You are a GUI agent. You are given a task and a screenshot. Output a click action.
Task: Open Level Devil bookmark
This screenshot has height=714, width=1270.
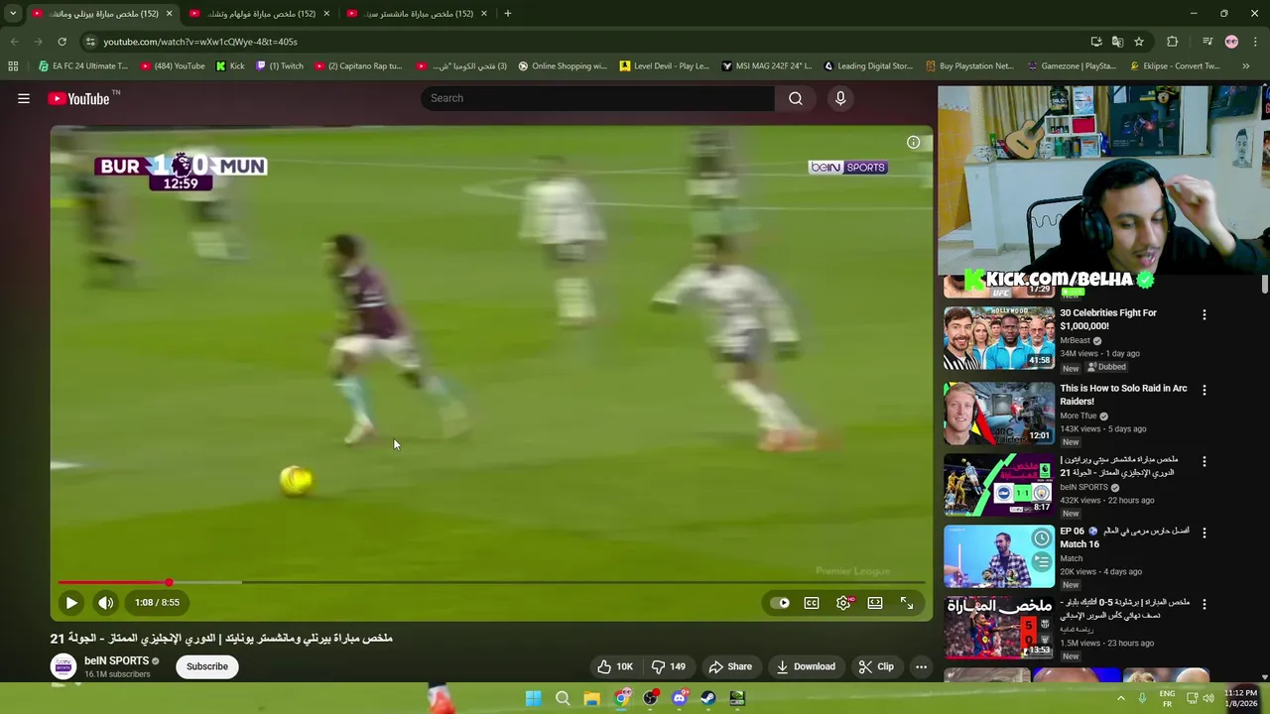click(x=665, y=66)
